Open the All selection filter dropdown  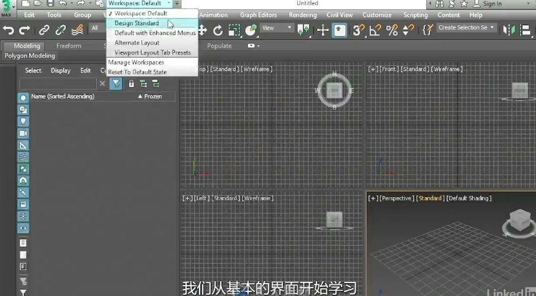tap(98, 28)
